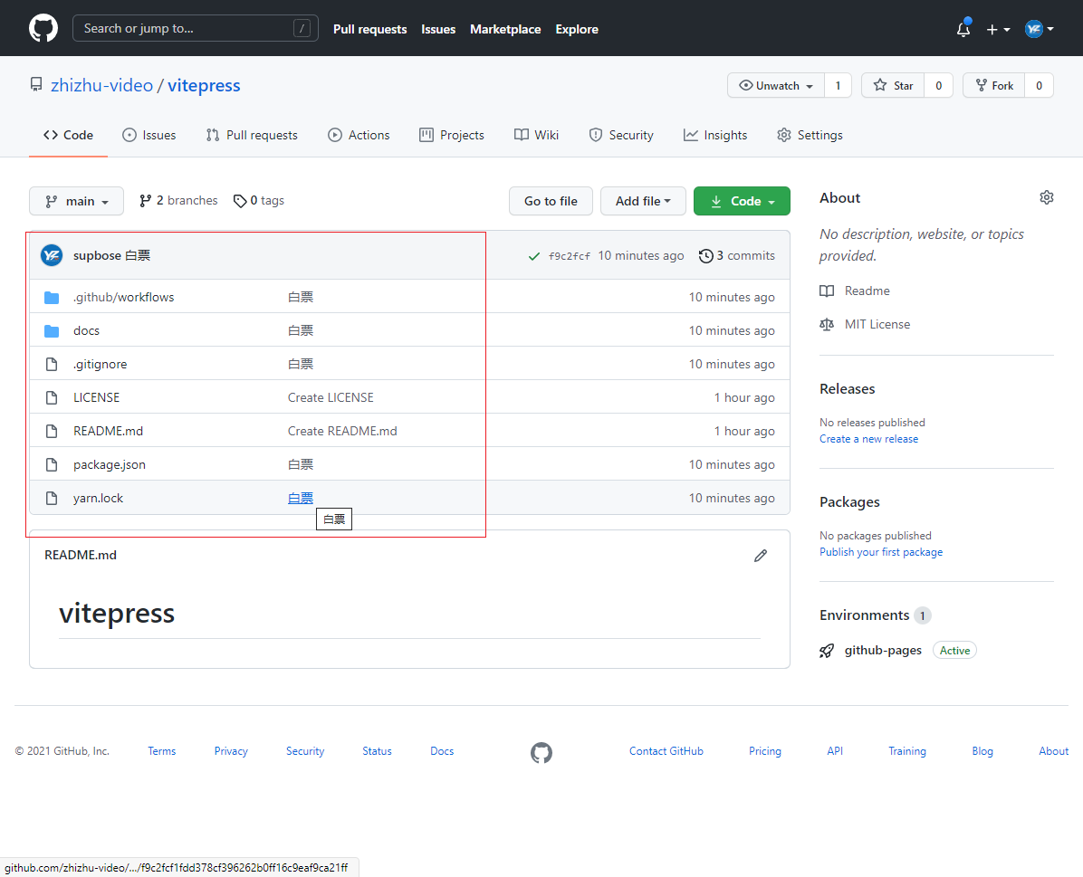Open the yarn.lock file
The image size is (1083, 877).
point(98,499)
